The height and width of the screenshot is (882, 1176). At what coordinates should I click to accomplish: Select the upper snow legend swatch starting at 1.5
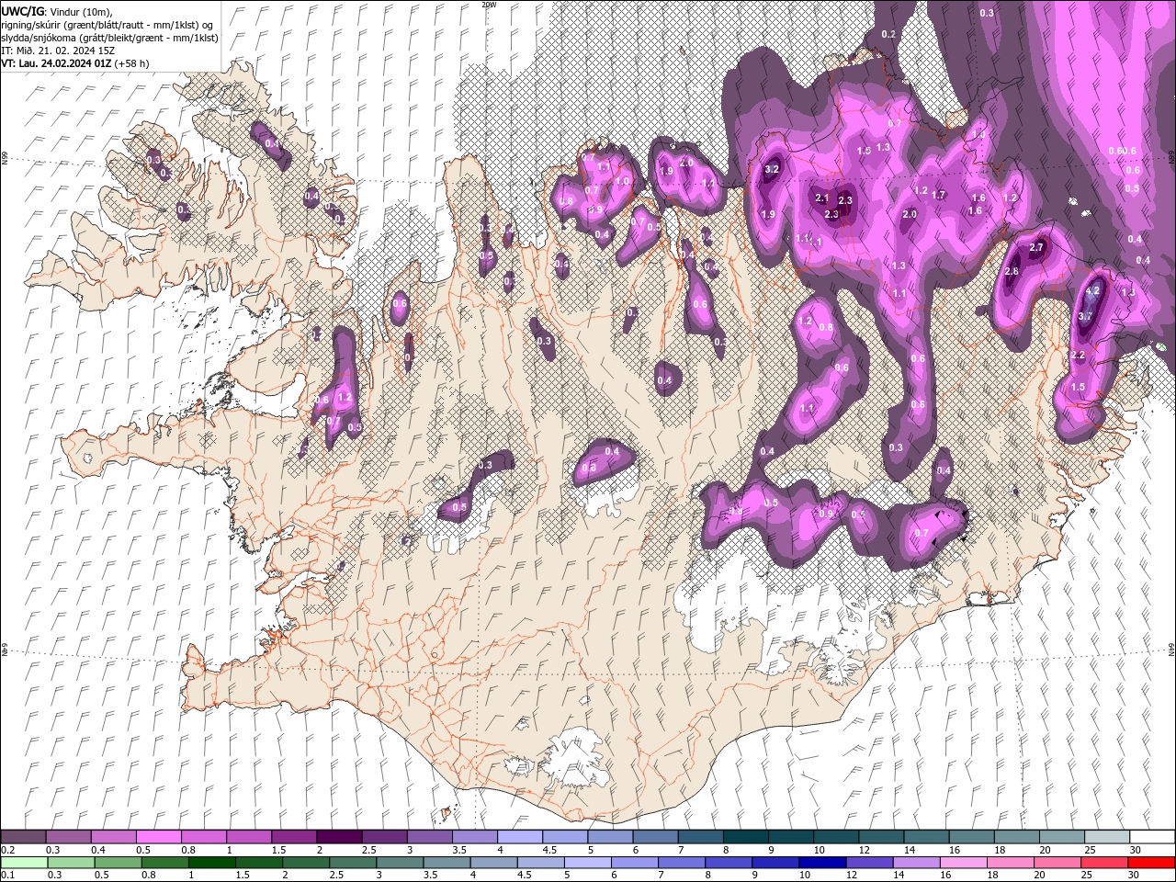pyautogui.click(x=293, y=837)
